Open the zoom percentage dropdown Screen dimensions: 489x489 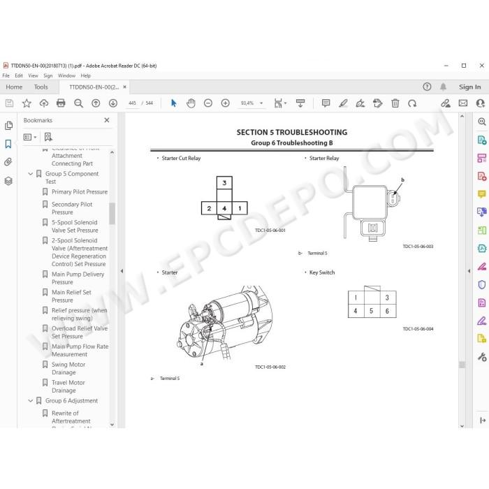(x=261, y=103)
